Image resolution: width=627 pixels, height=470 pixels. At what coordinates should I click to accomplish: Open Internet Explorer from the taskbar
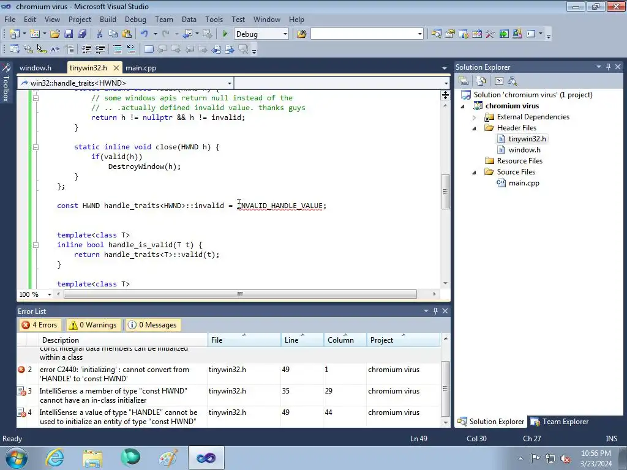(x=54, y=458)
